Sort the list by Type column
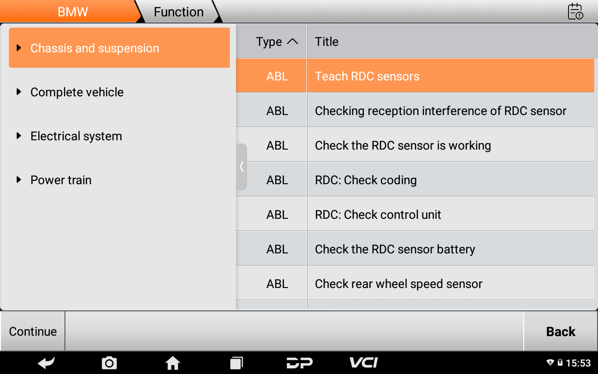The width and height of the screenshot is (598, 374). [277, 42]
